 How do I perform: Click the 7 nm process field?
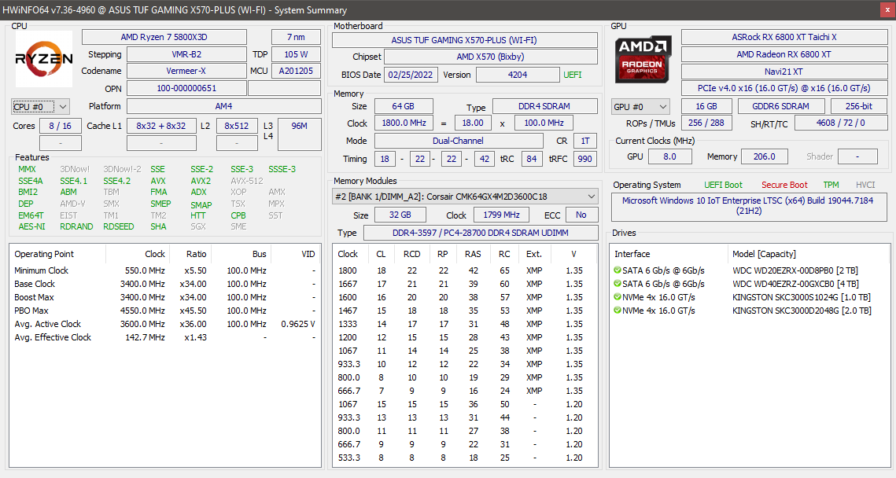tap(296, 37)
